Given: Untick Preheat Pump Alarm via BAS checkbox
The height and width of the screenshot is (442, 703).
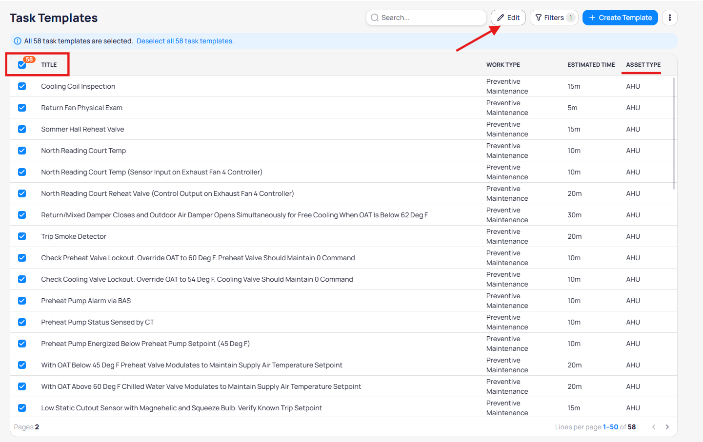Looking at the screenshot, I should pos(22,301).
